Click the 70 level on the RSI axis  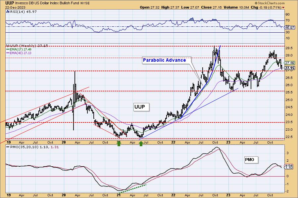(x=287, y=20)
